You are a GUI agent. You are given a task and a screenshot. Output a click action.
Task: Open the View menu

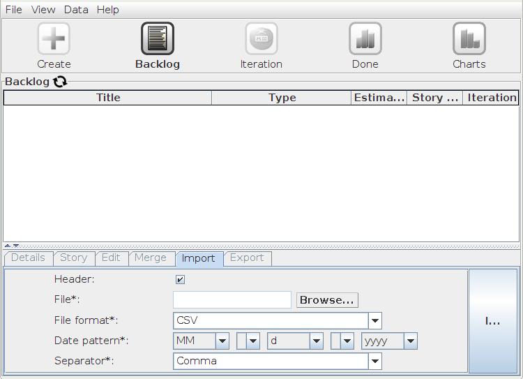[x=43, y=10]
